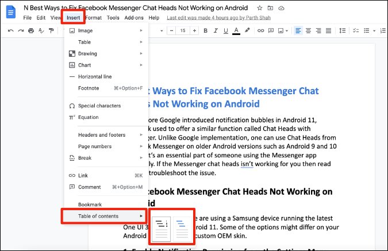
Task: Check cloud save status icon
Action: point(281,8)
